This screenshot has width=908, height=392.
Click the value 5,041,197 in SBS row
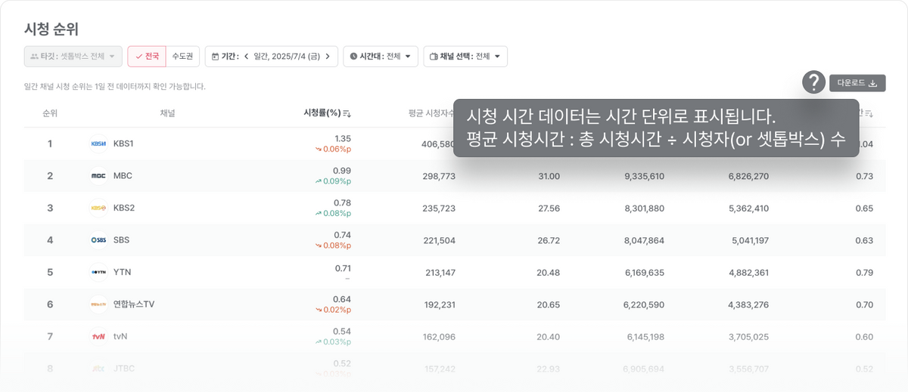tap(750, 240)
